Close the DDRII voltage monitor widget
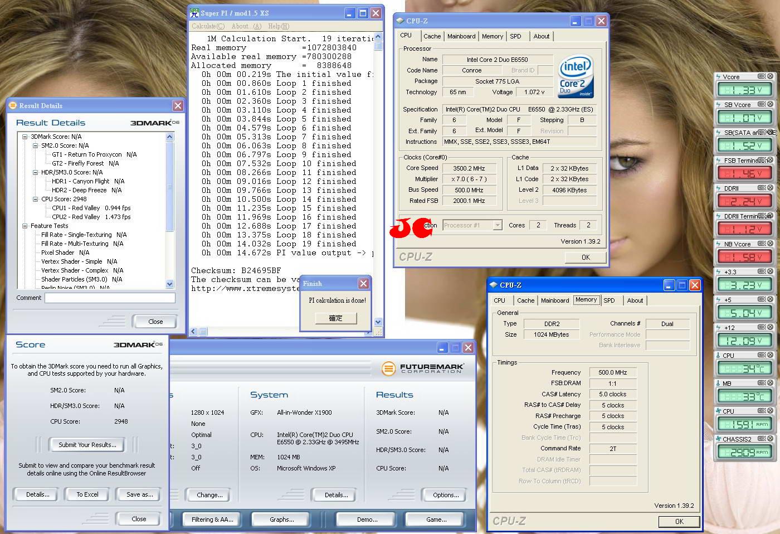Image resolution: width=780 pixels, height=534 pixels. 771,188
